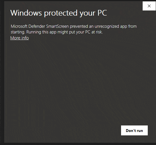Open the More info link

(20, 38)
